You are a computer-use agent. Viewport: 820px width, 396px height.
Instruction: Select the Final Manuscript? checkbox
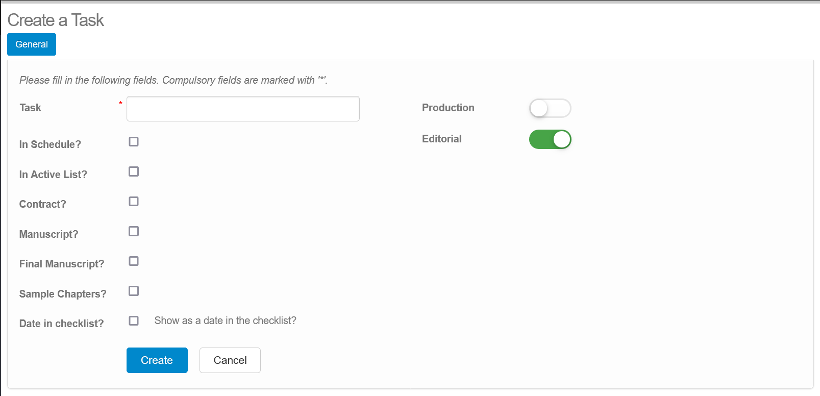click(x=134, y=261)
